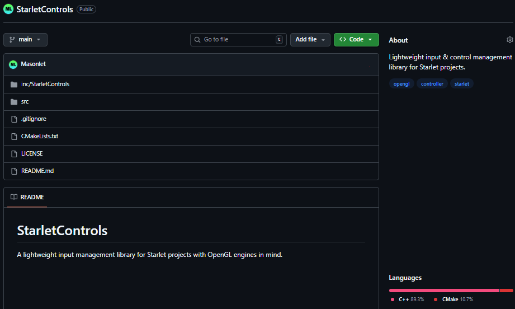515x309 pixels.
Task: Click the Public visibility badge
Action: [86, 9]
